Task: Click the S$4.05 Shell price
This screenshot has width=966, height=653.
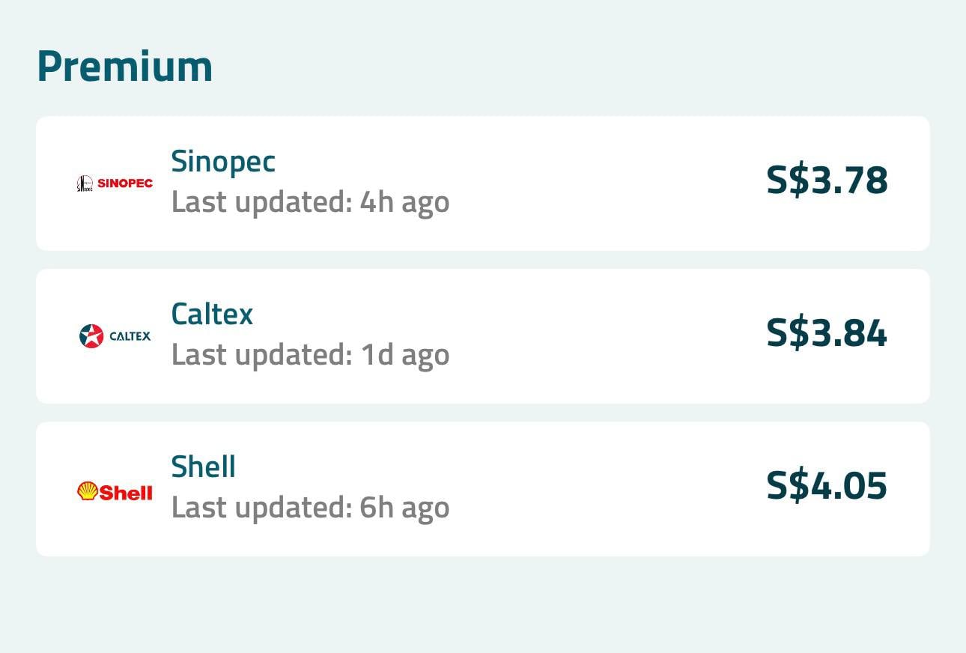Action: pos(826,486)
